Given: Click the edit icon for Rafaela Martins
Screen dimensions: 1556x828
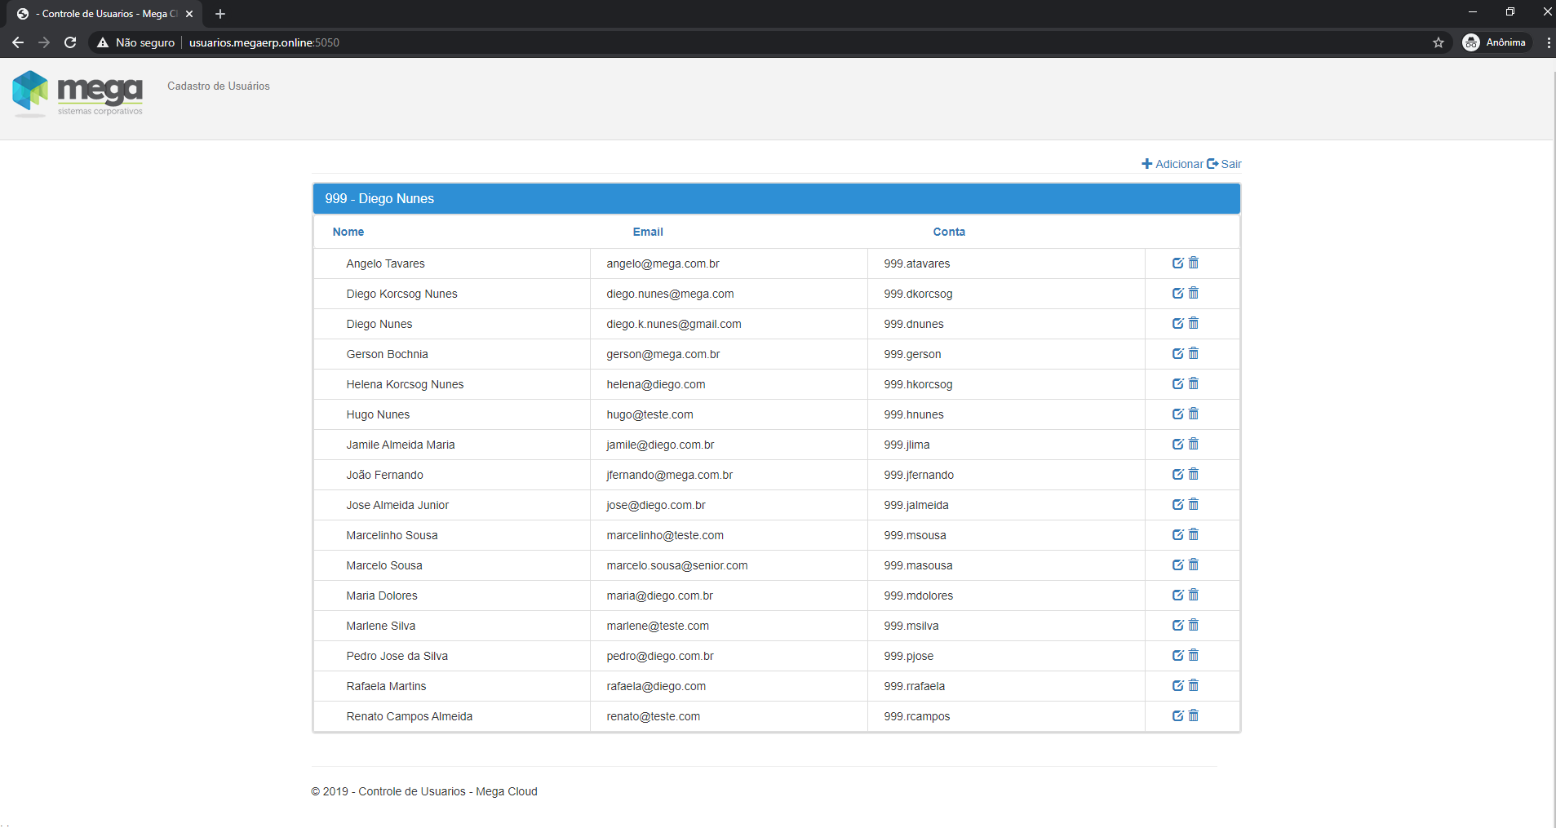Looking at the screenshot, I should coord(1177,685).
